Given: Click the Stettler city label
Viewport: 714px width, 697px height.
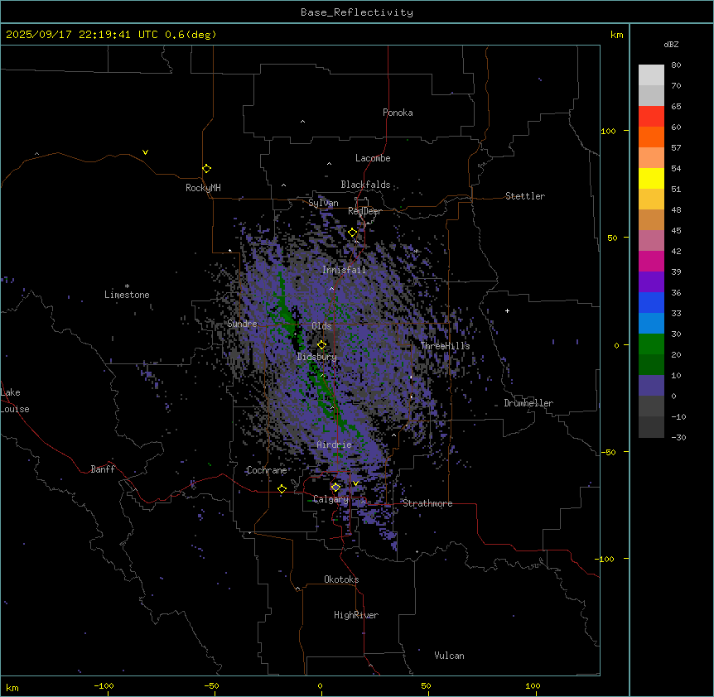Looking at the screenshot, I should click(525, 196).
